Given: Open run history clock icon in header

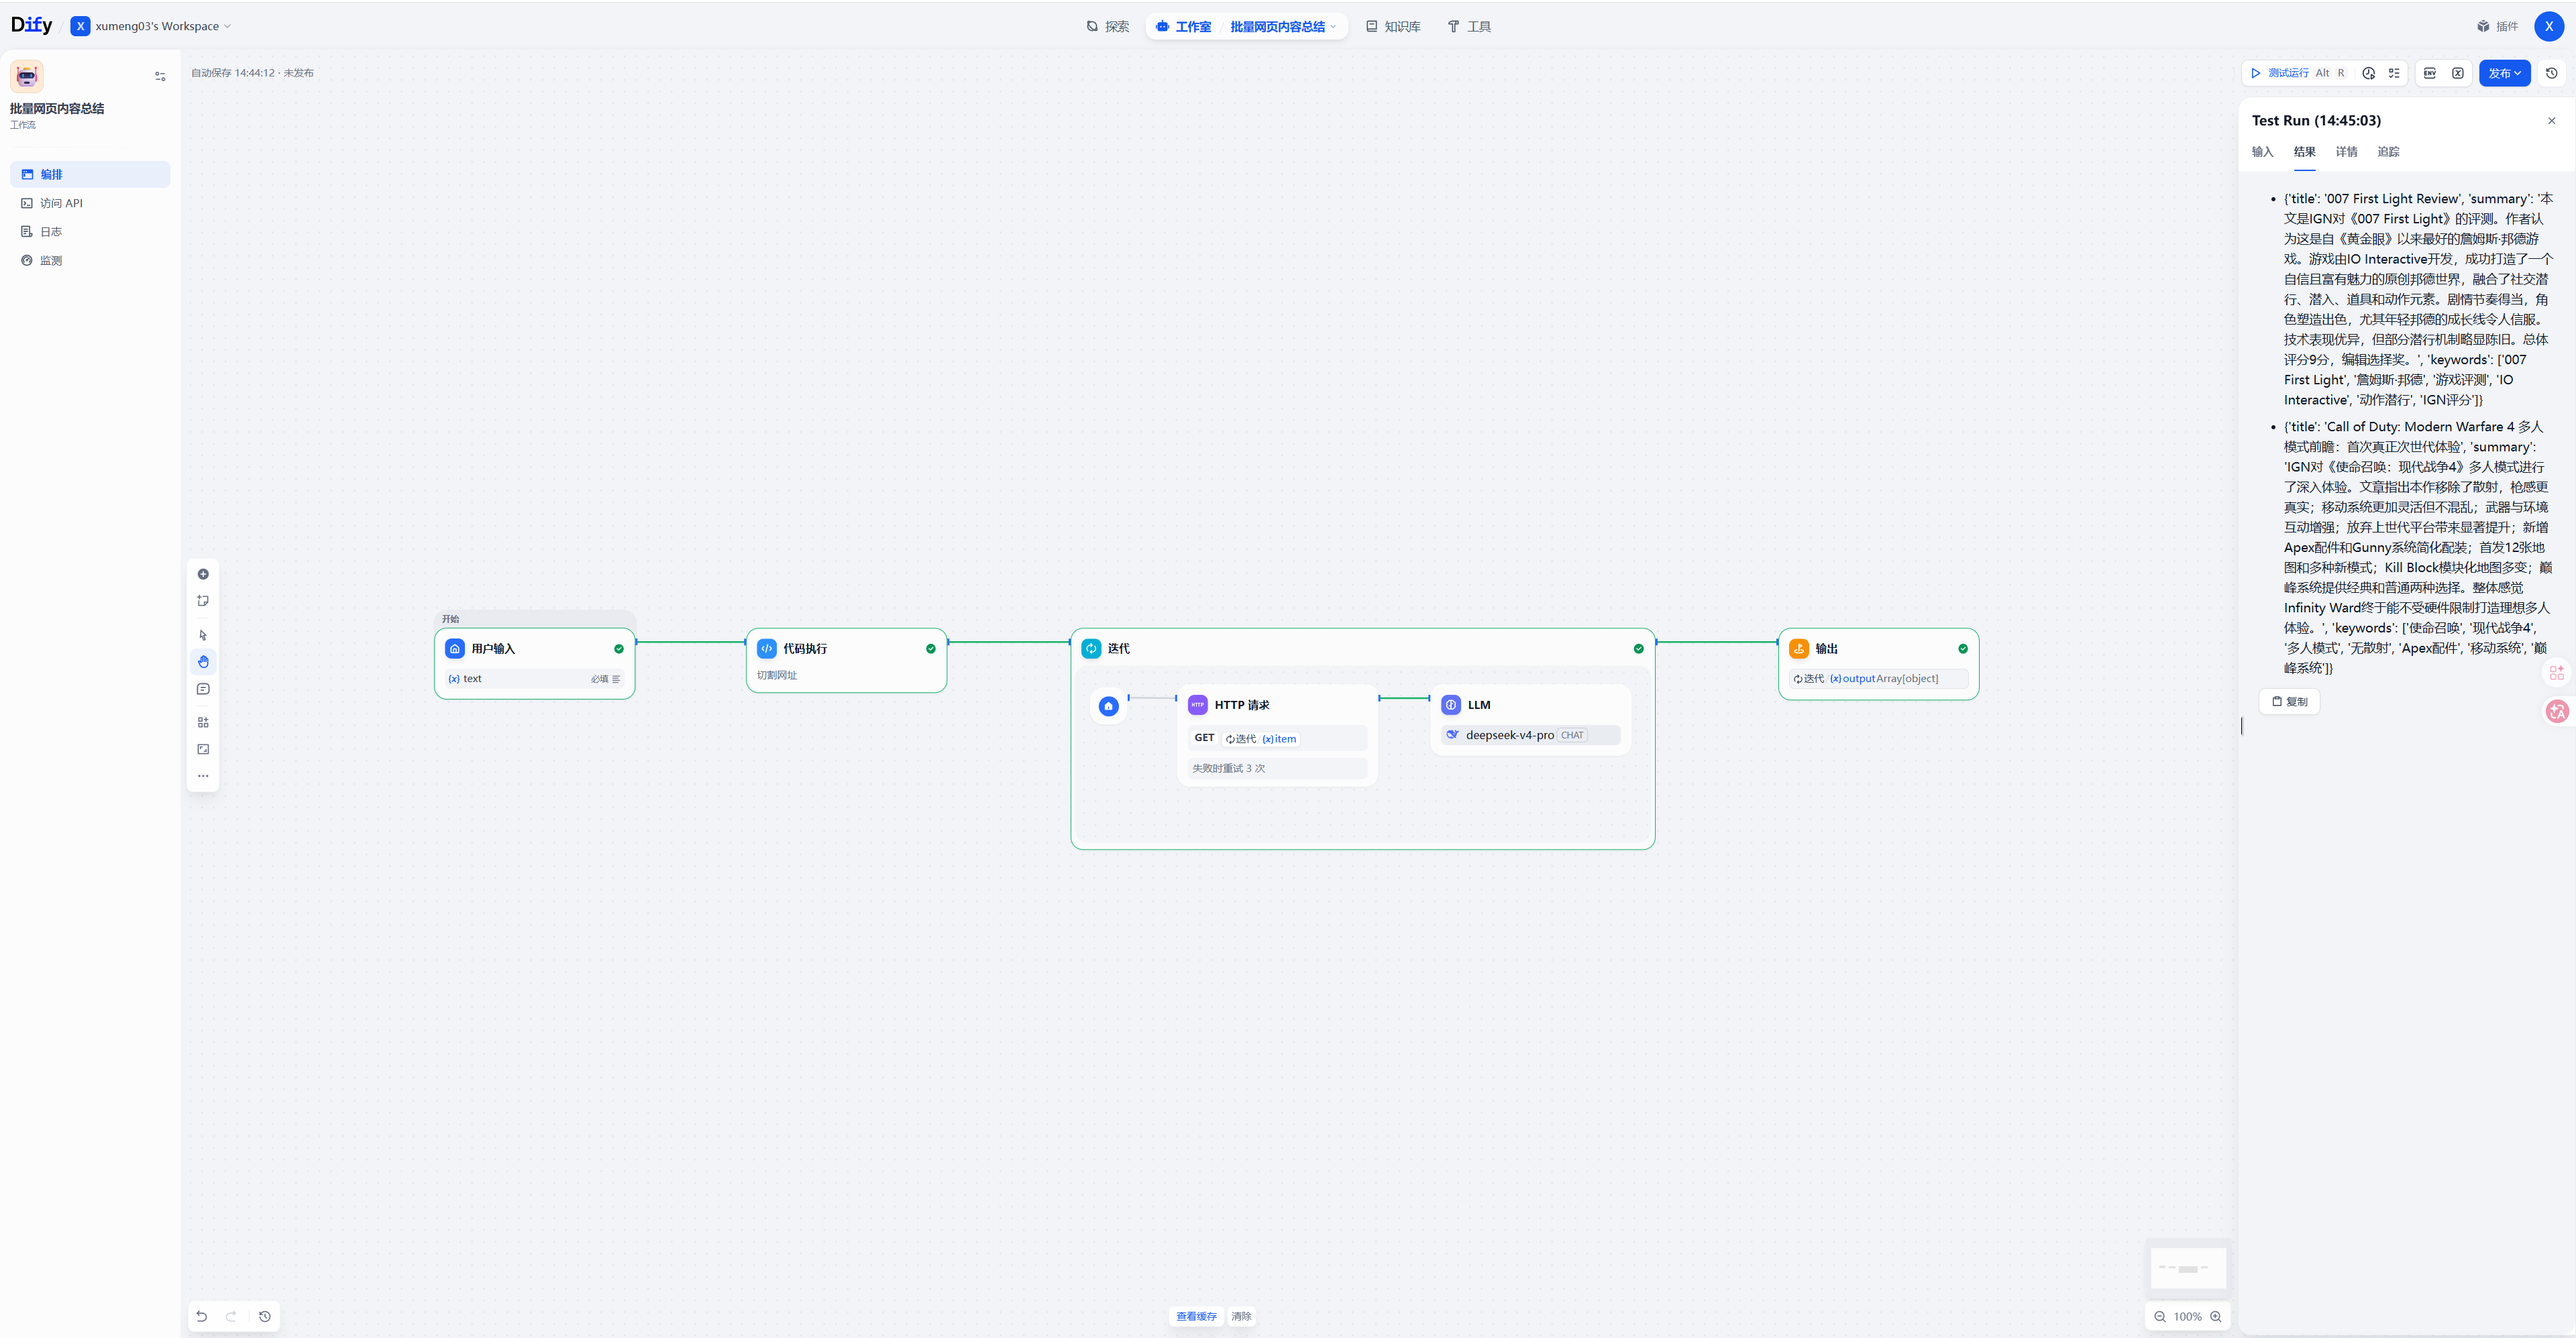Looking at the screenshot, I should pos(2368,73).
